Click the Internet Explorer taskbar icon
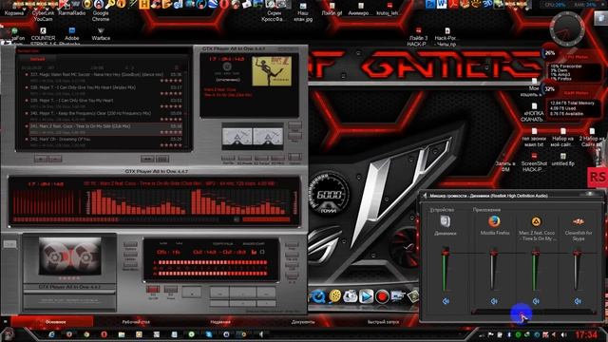 (x=51, y=334)
